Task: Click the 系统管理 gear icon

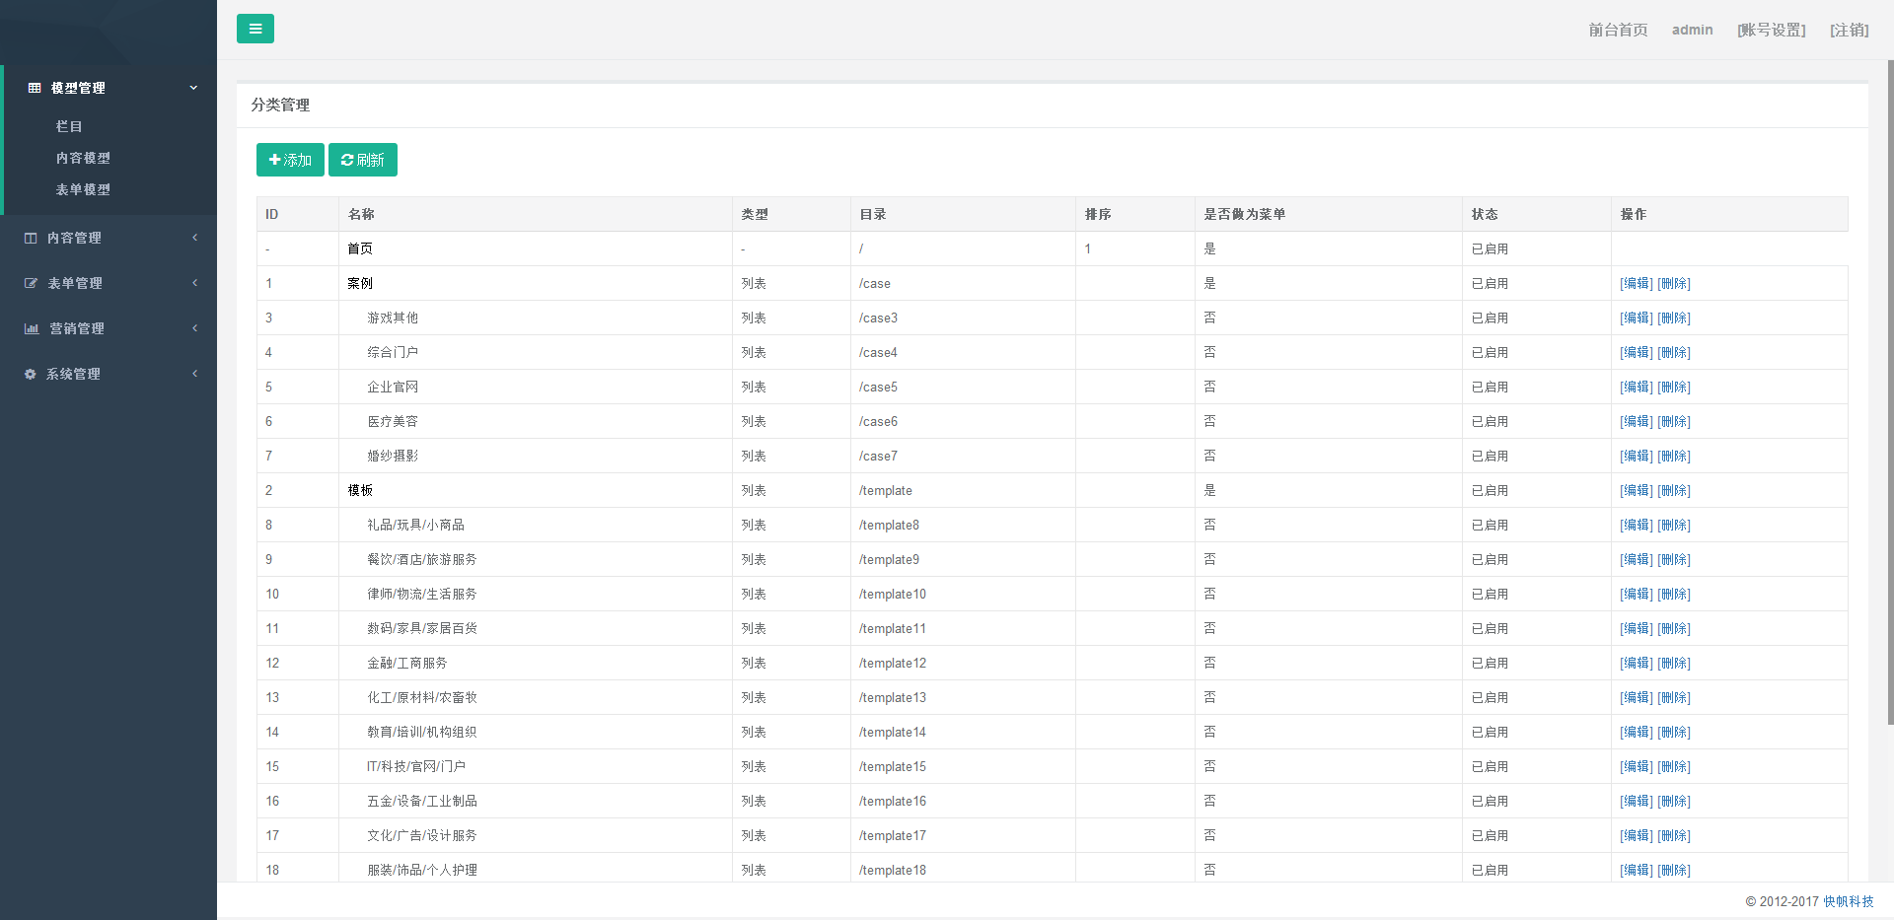Action: [x=30, y=374]
